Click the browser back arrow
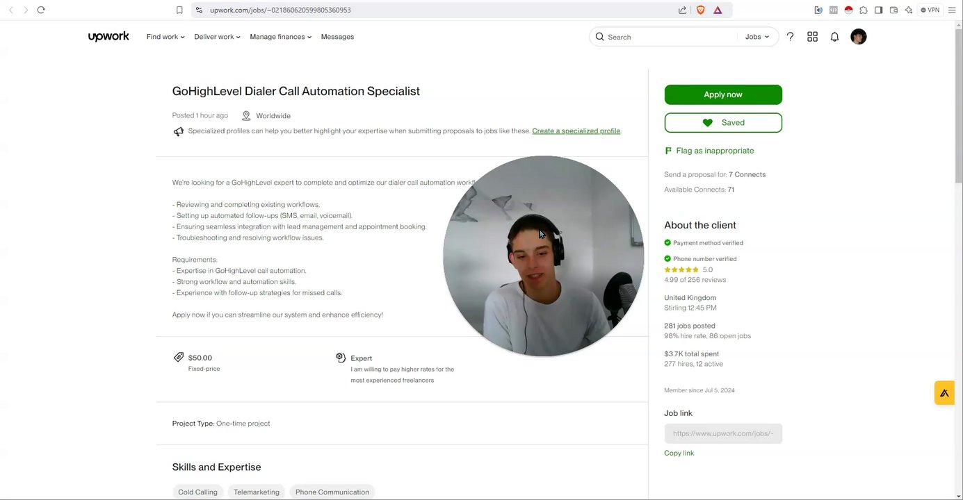This screenshot has height=500, width=963. point(10,10)
